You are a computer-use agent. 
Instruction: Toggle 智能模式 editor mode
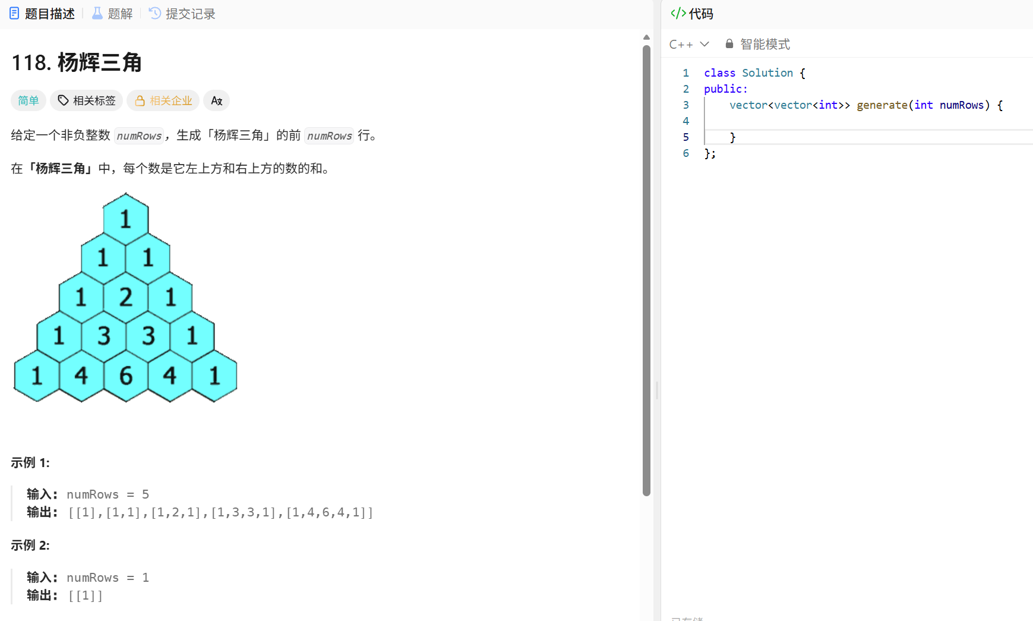[x=765, y=43]
